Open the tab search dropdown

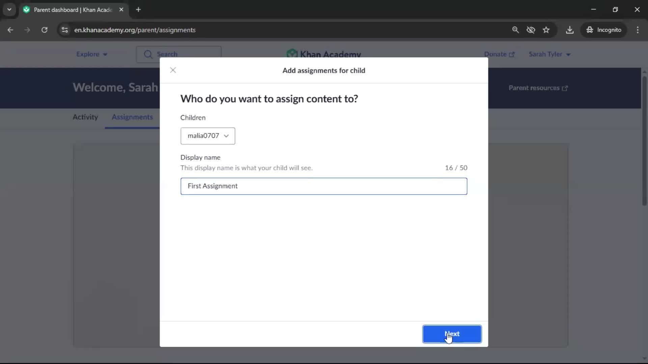pos(9,9)
